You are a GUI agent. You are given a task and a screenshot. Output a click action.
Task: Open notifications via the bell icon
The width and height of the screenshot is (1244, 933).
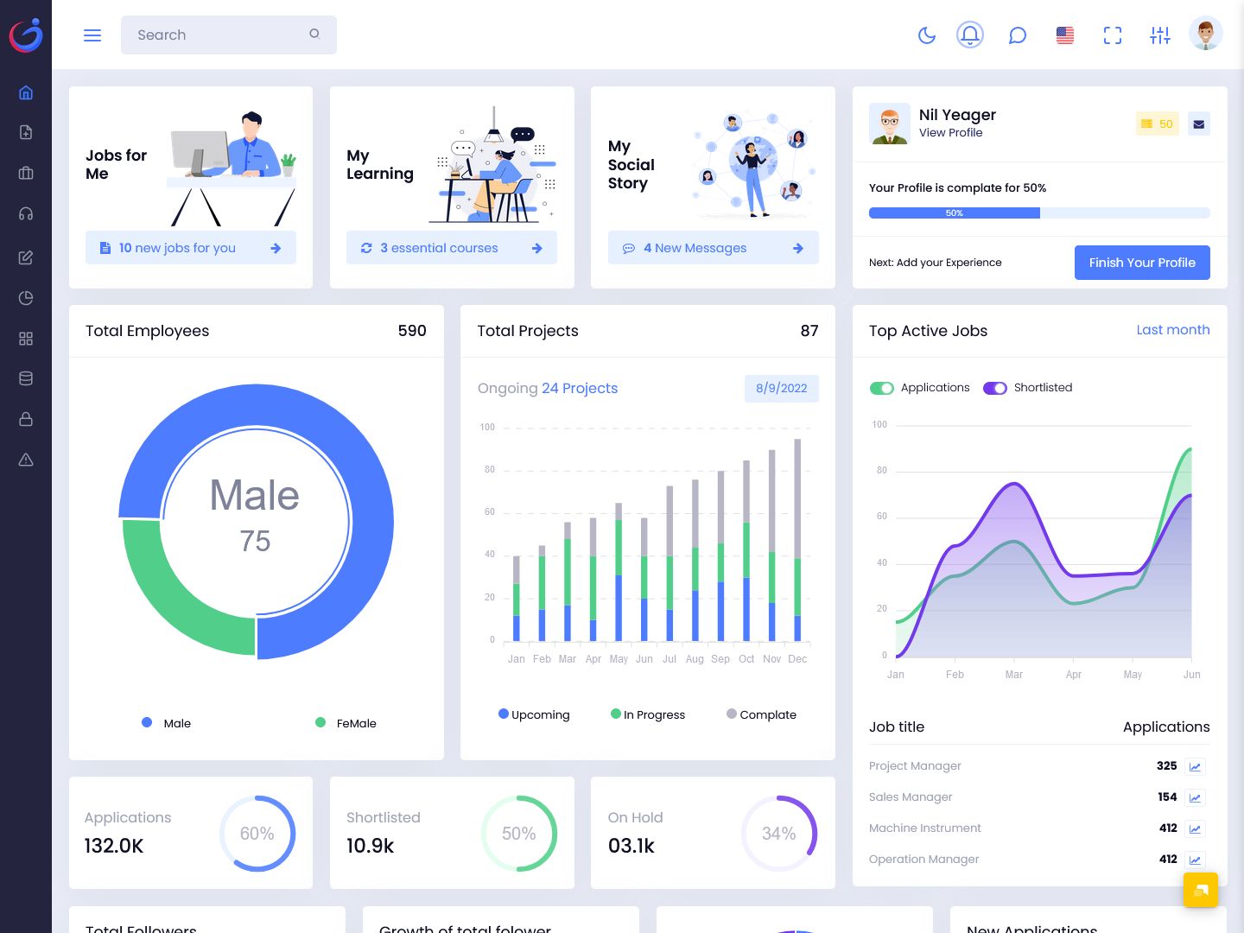pyautogui.click(x=969, y=35)
